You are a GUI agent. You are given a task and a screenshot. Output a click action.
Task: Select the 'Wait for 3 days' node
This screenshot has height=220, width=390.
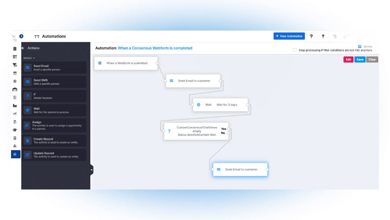[x=220, y=105]
